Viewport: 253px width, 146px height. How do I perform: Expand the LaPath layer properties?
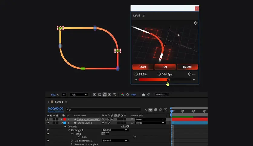tap(61, 119)
